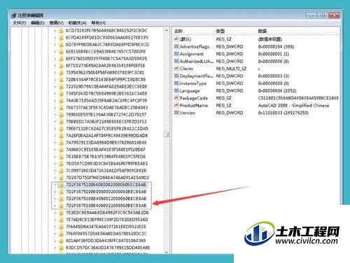Click folder icon of highlighted key 7D2F387510064080

(61, 184)
